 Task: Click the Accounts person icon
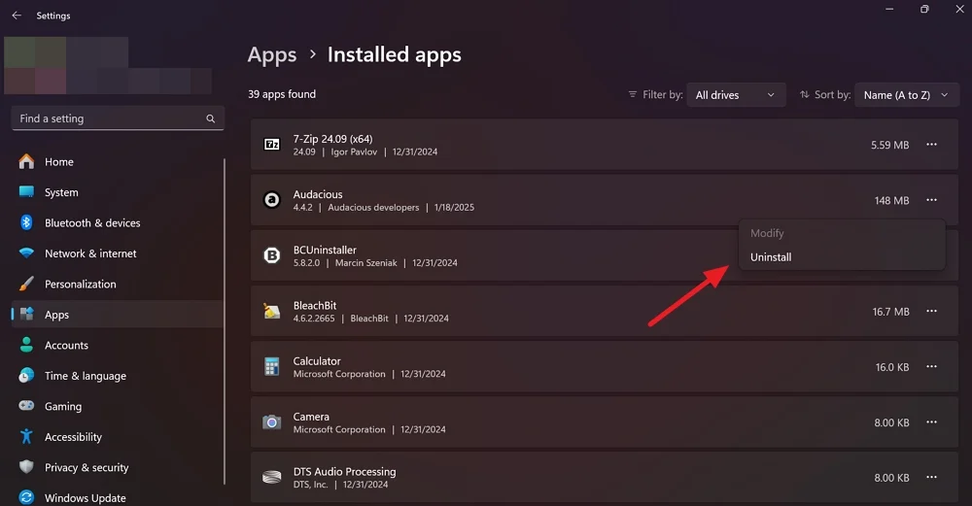[26, 345]
